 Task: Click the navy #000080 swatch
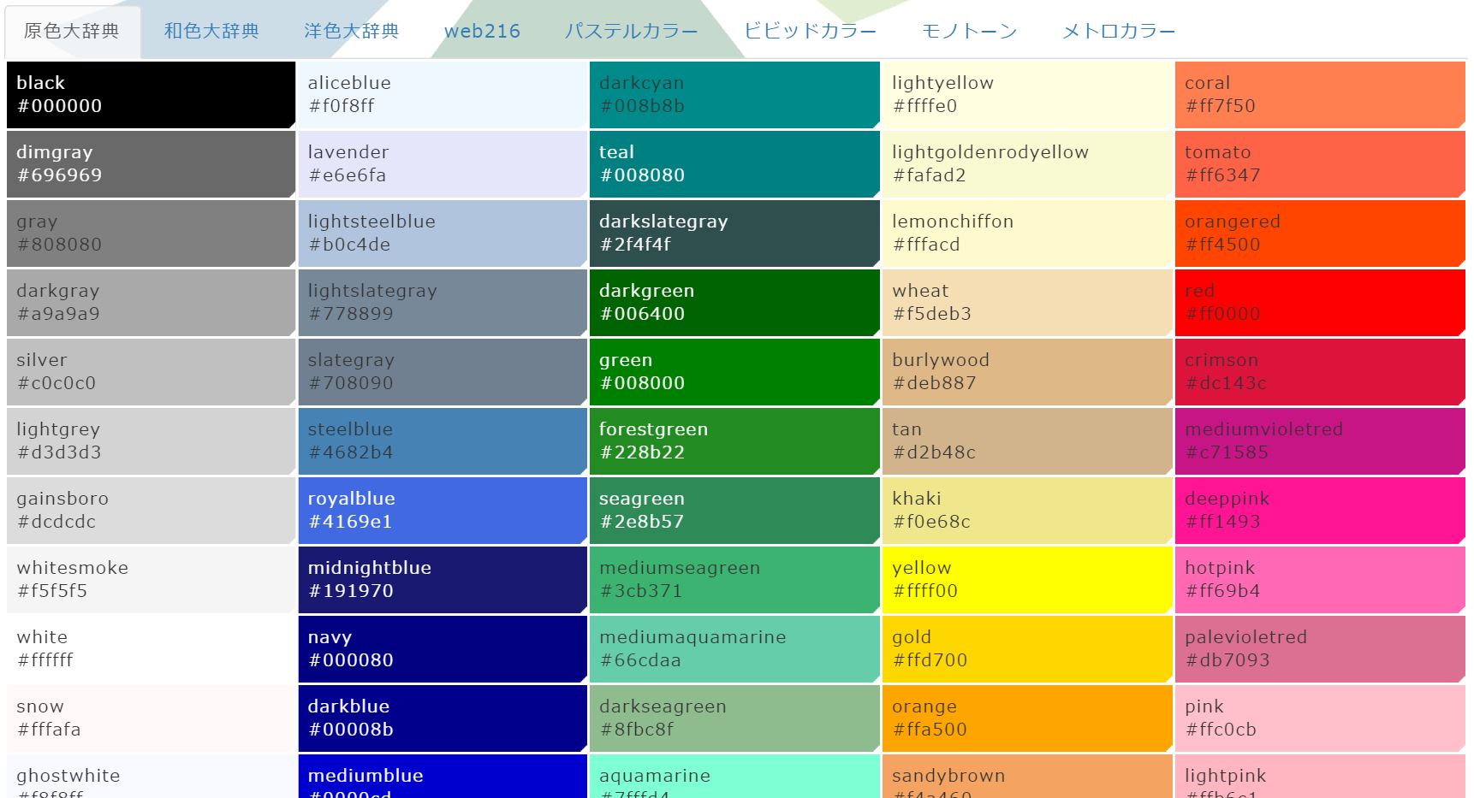(x=441, y=648)
